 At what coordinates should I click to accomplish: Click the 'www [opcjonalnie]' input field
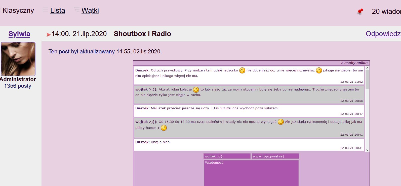pos(275,156)
